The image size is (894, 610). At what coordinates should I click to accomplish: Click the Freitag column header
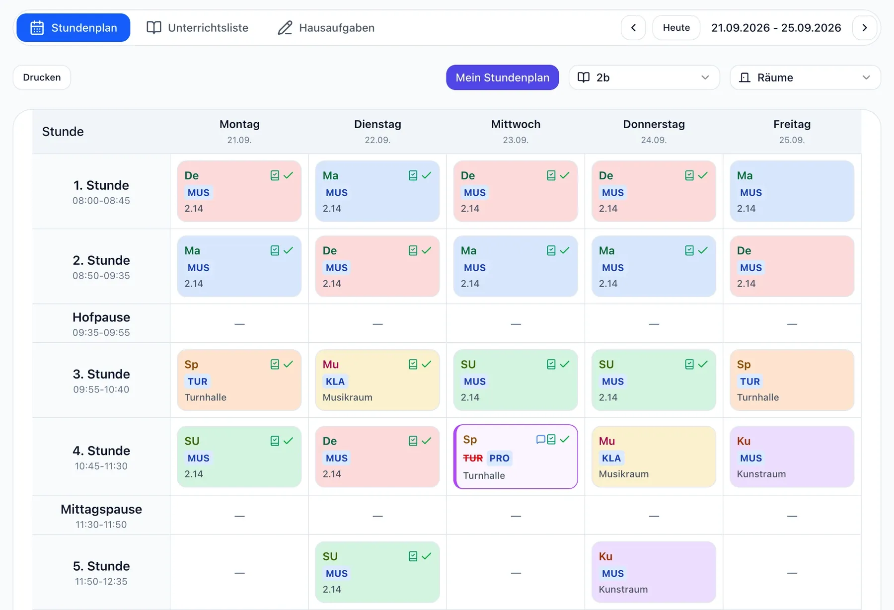(x=792, y=131)
